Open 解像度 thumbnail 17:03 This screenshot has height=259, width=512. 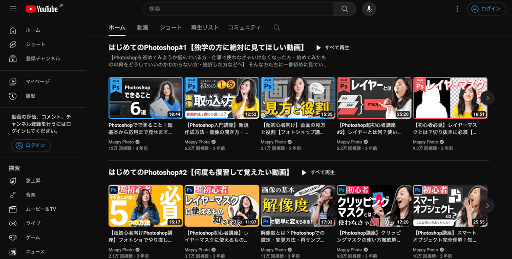(x=298, y=206)
